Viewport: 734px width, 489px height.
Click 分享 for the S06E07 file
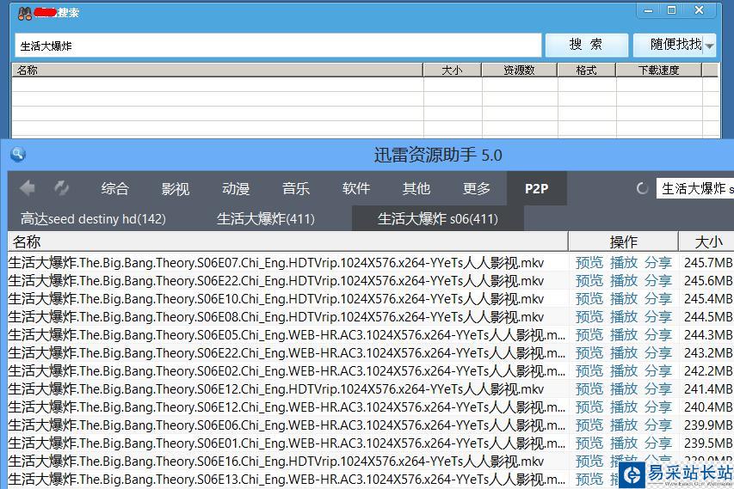pyautogui.click(x=658, y=263)
